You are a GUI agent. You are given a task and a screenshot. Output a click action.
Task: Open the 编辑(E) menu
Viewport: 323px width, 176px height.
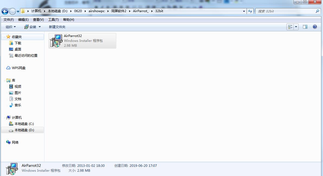tap(23, 20)
